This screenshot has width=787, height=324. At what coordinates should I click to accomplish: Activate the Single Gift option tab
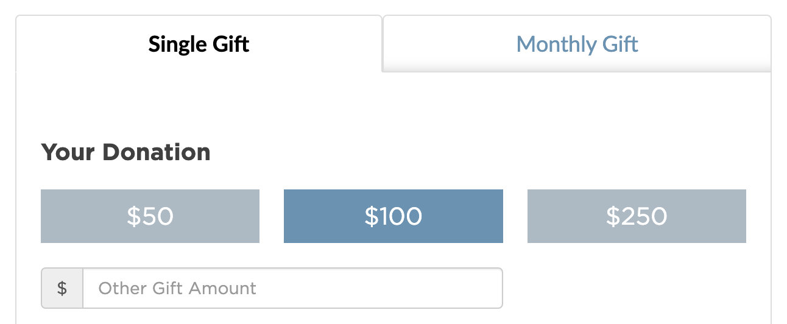point(199,44)
